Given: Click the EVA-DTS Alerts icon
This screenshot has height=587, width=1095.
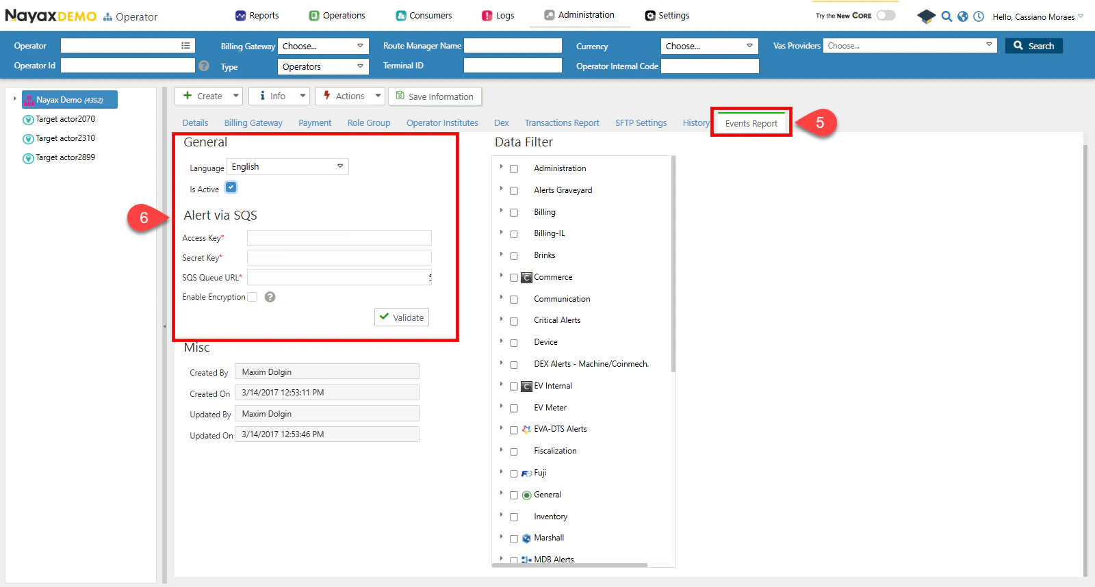Looking at the screenshot, I should coord(526,430).
